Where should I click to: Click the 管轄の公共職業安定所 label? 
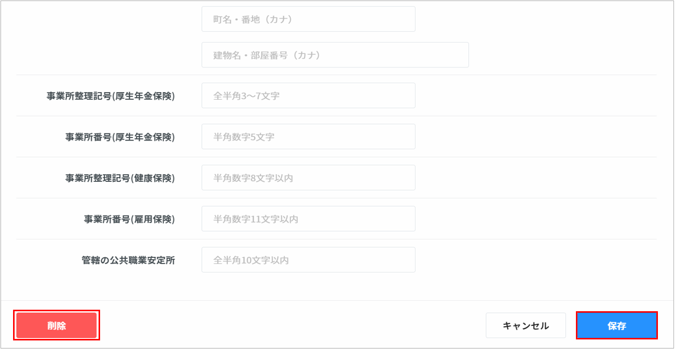pos(128,260)
